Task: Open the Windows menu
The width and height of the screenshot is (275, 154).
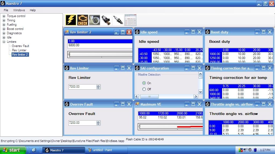Action: click(19, 10)
